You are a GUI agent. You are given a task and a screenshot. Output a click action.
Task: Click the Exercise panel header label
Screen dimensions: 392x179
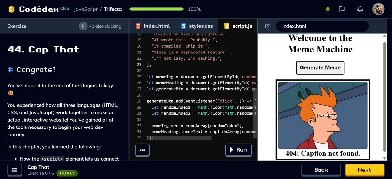pos(17,26)
